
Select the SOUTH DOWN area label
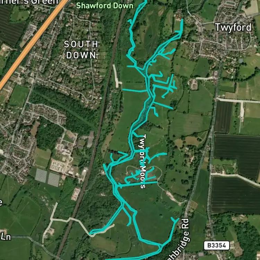coord(81,50)
